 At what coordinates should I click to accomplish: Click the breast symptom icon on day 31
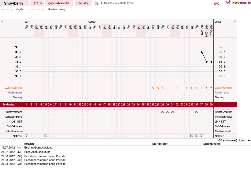tap(172, 112)
